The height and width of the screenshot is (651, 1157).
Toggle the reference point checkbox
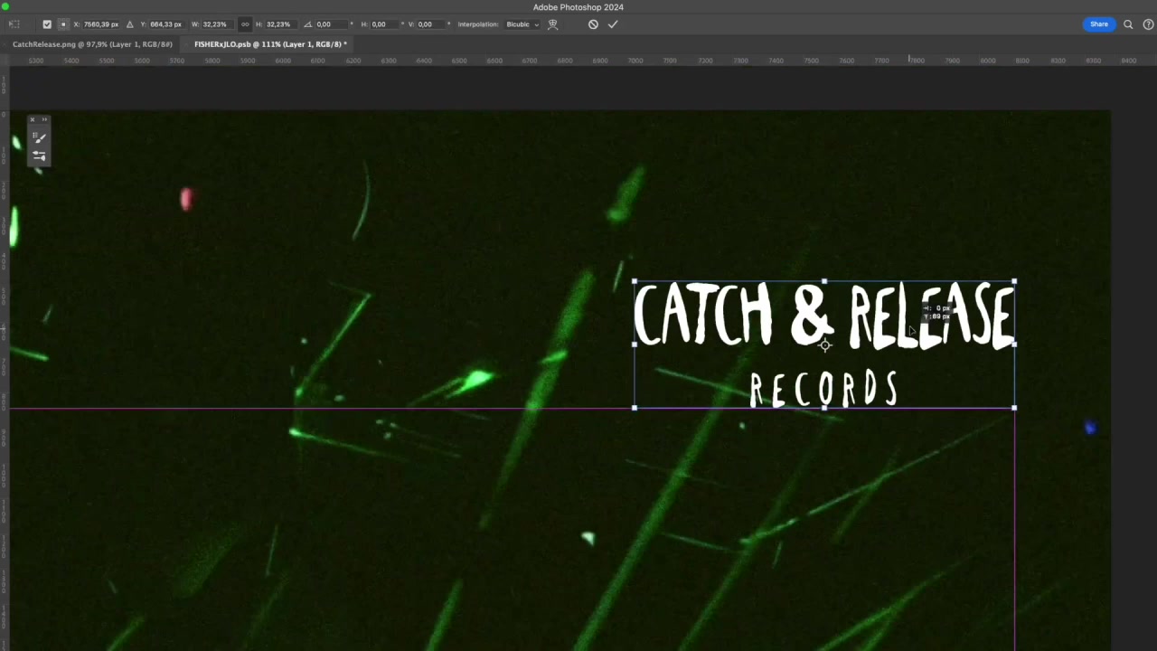click(47, 24)
